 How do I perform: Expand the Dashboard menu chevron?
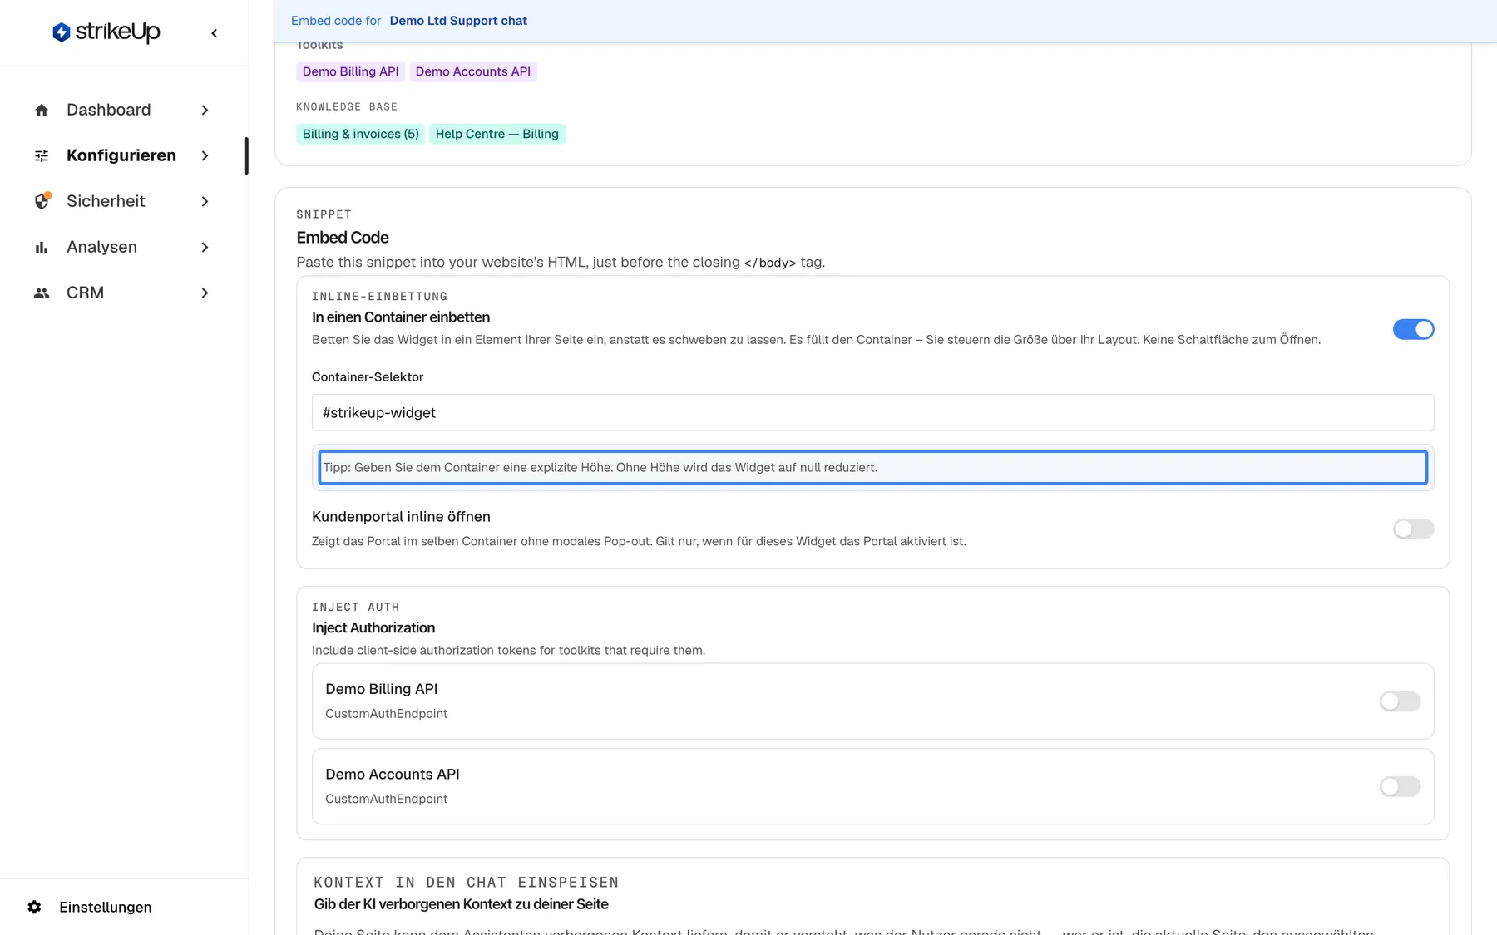(x=205, y=110)
